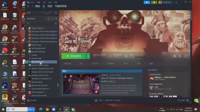Open Microsoft Edge from the taskbar
Image resolution: width=200 pixels, height=112 pixels.
pyautogui.click(x=41, y=109)
